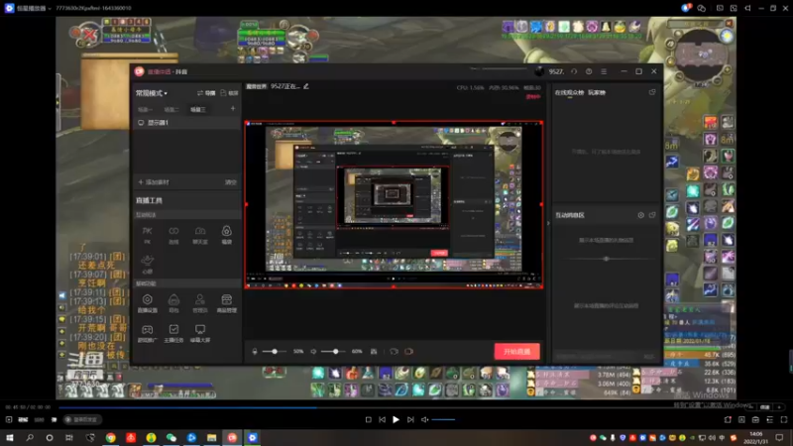Click the refresh icon next to 9527 username
Image resolution: width=793 pixels, height=446 pixels.
(574, 71)
